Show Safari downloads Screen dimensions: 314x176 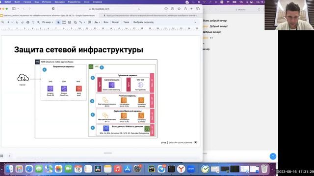pos(166,9)
